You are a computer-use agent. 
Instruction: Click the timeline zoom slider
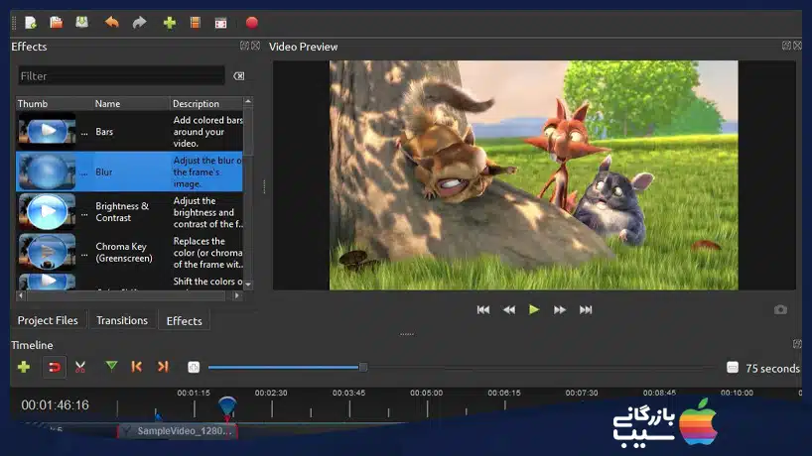click(362, 368)
